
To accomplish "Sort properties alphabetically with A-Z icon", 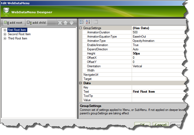I will (x=88, y=22).
